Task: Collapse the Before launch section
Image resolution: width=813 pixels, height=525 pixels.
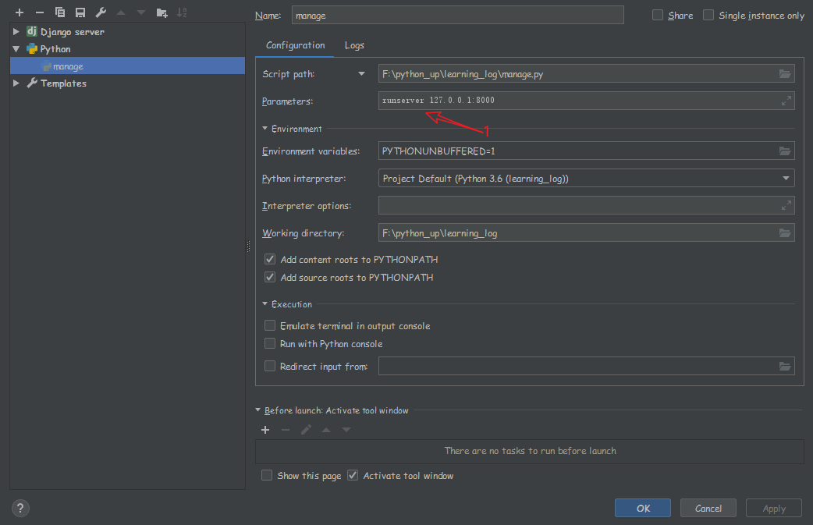Action: [x=258, y=410]
